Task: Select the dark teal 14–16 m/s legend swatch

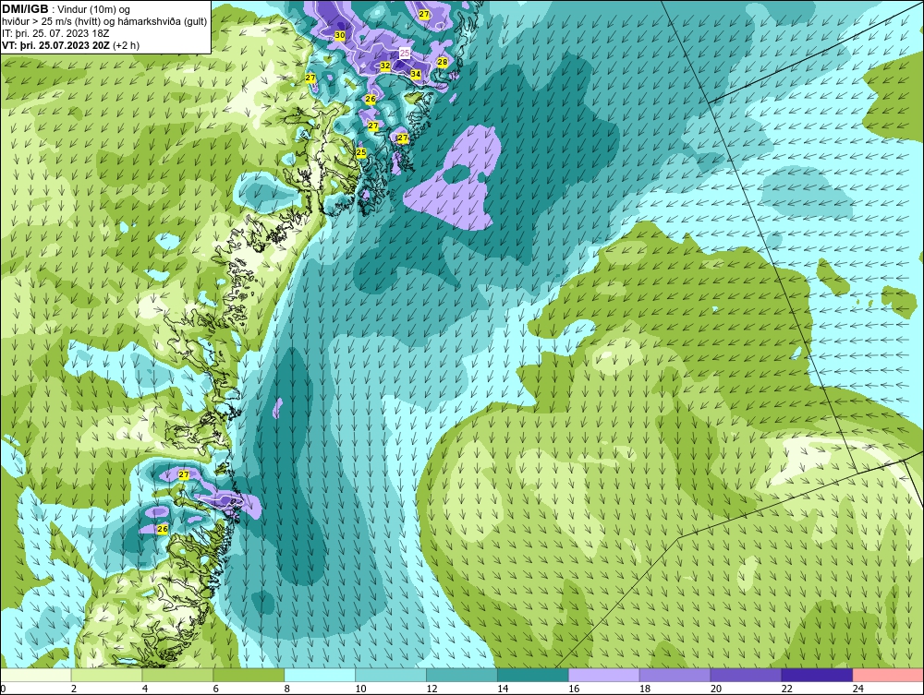Action: (533, 675)
